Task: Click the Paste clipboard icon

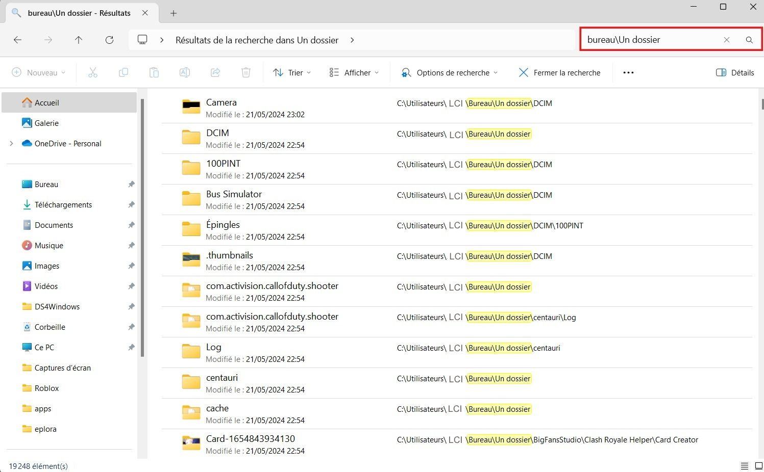Action: (154, 72)
